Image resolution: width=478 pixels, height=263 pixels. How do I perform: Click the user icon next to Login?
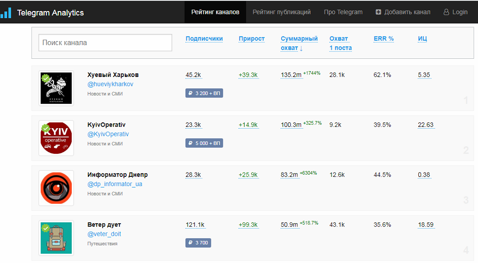(446, 12)
